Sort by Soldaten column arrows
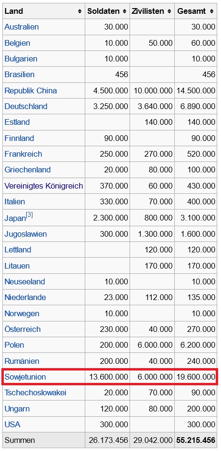 (x=124, y=11)
